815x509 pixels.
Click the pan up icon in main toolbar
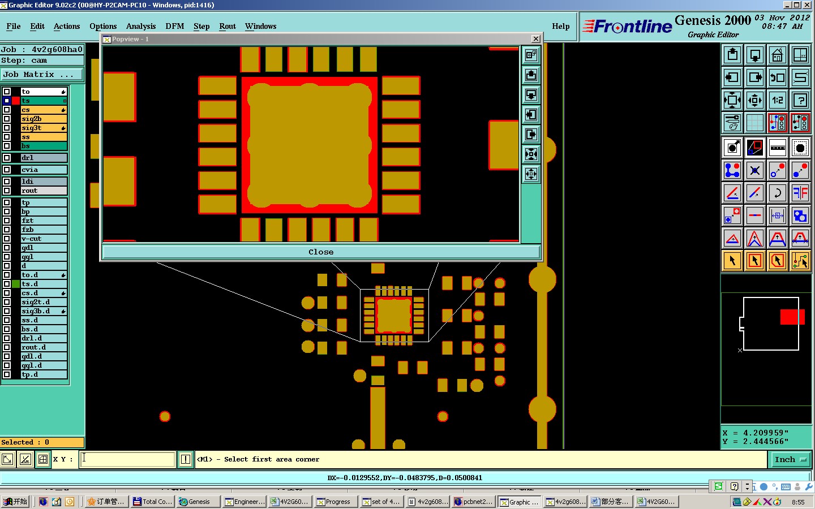(732, 55)
